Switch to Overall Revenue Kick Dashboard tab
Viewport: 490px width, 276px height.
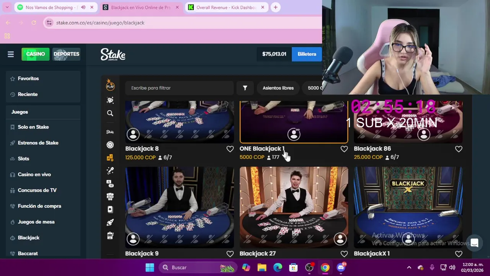coord(226,7)
